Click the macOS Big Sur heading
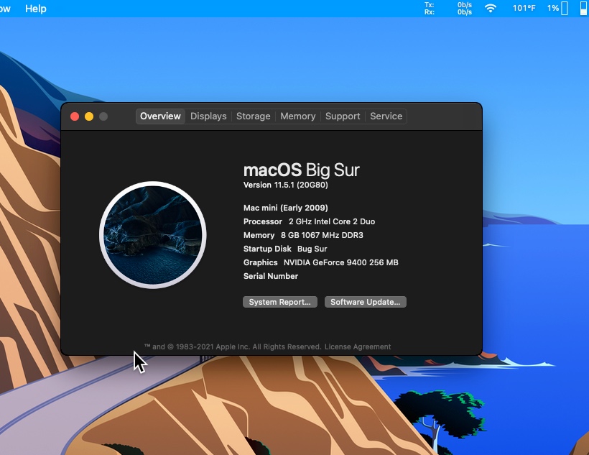Screen dimensions: 589x455 click(x=302, y=170)
